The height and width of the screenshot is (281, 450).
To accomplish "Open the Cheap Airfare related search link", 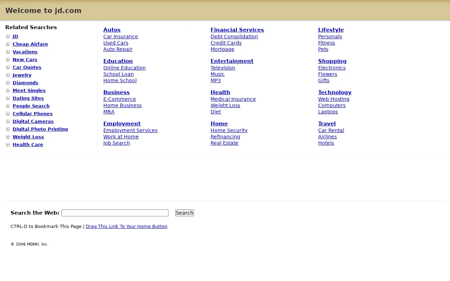I will 30,44.
